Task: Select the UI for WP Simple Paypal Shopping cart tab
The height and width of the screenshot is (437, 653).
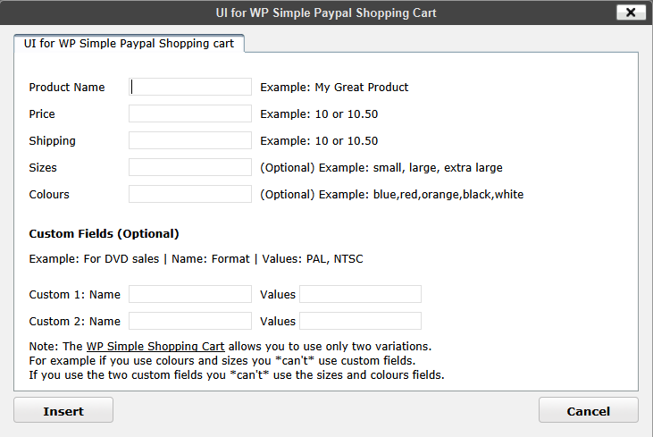Action: click(129, 43)
